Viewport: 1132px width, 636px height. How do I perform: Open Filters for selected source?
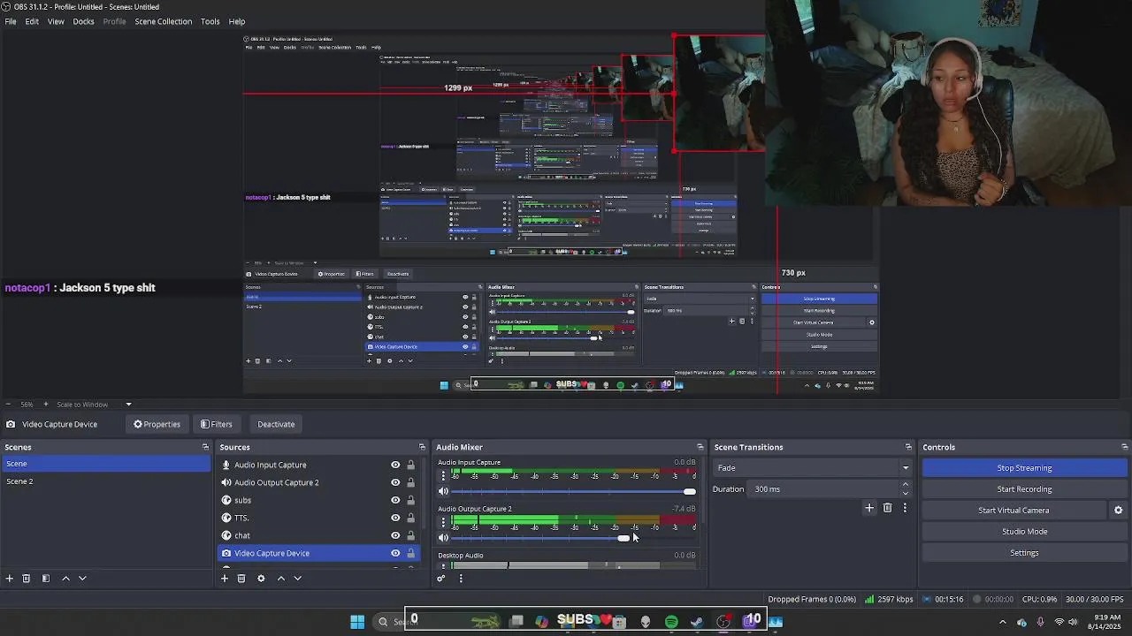(x=216, y=424)
